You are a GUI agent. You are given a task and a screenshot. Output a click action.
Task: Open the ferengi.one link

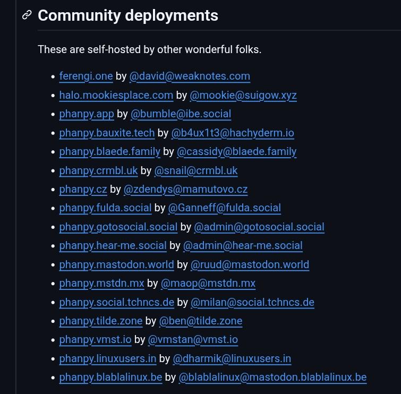(86, 76)
